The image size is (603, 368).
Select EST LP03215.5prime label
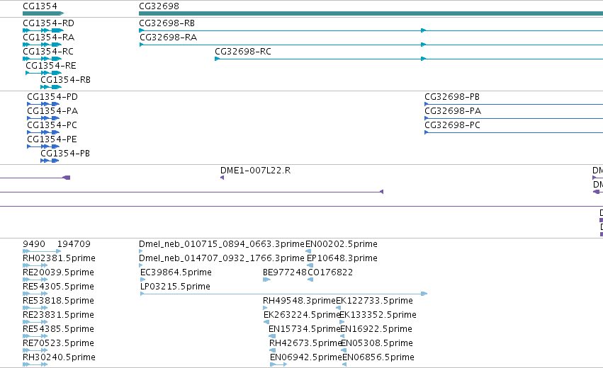175,287
